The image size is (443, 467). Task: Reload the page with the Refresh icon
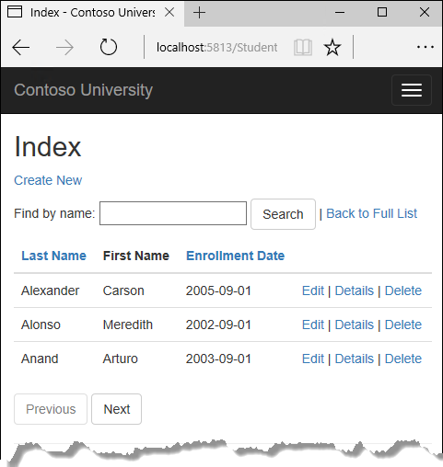tap(109, 47)
